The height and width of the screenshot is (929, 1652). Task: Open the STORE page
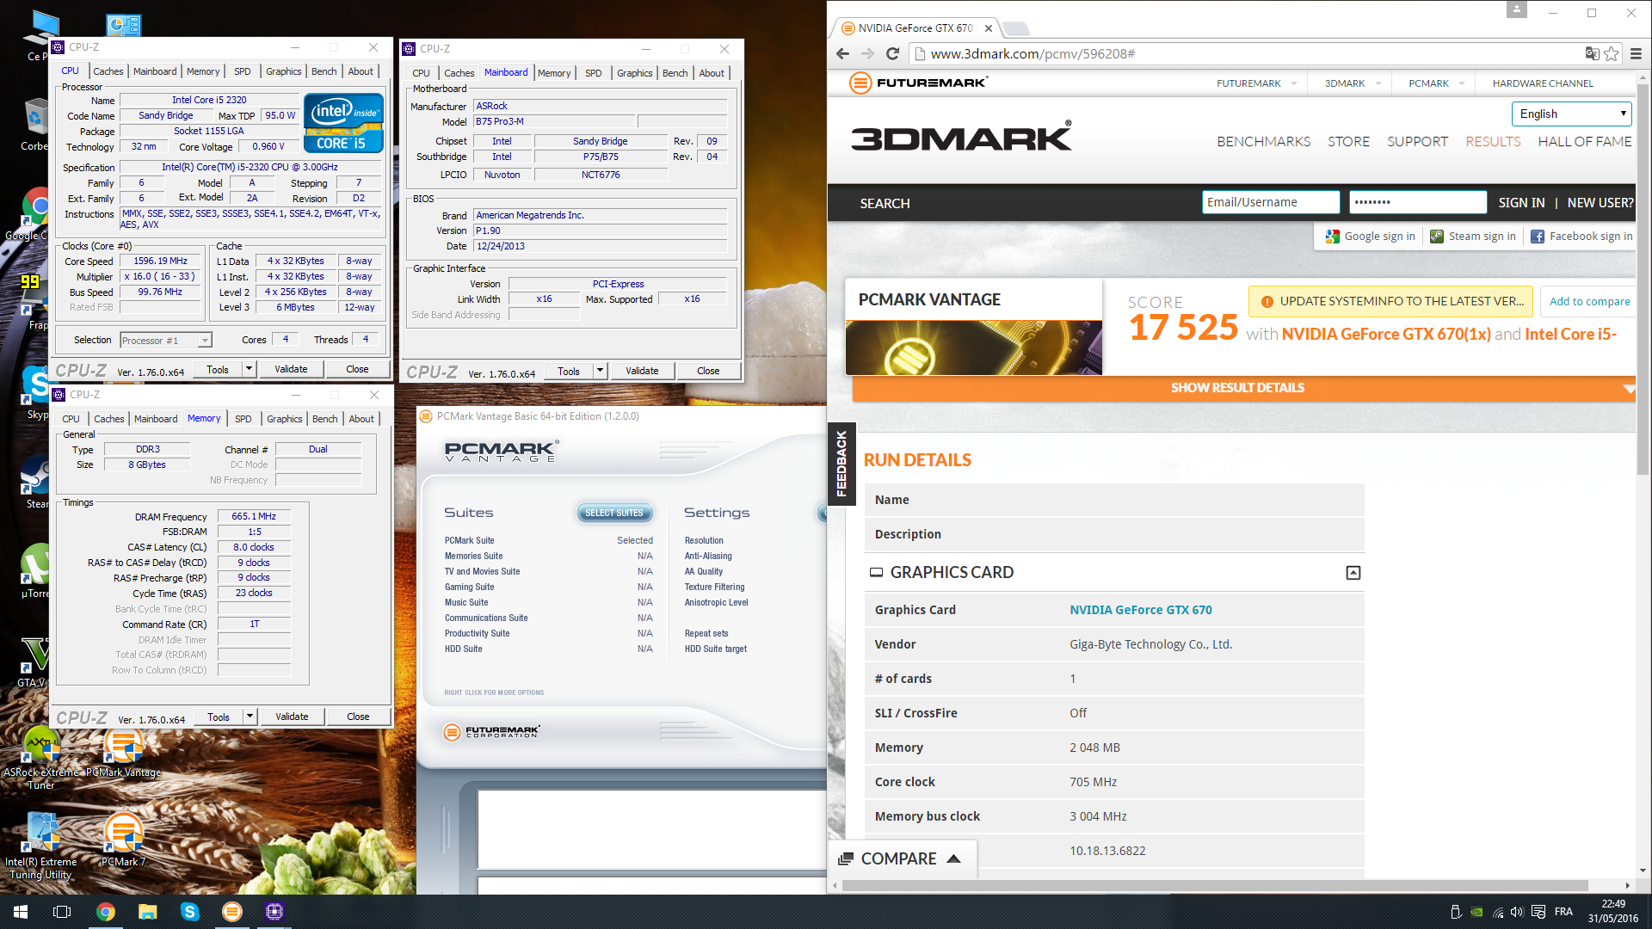[1348, 141]
